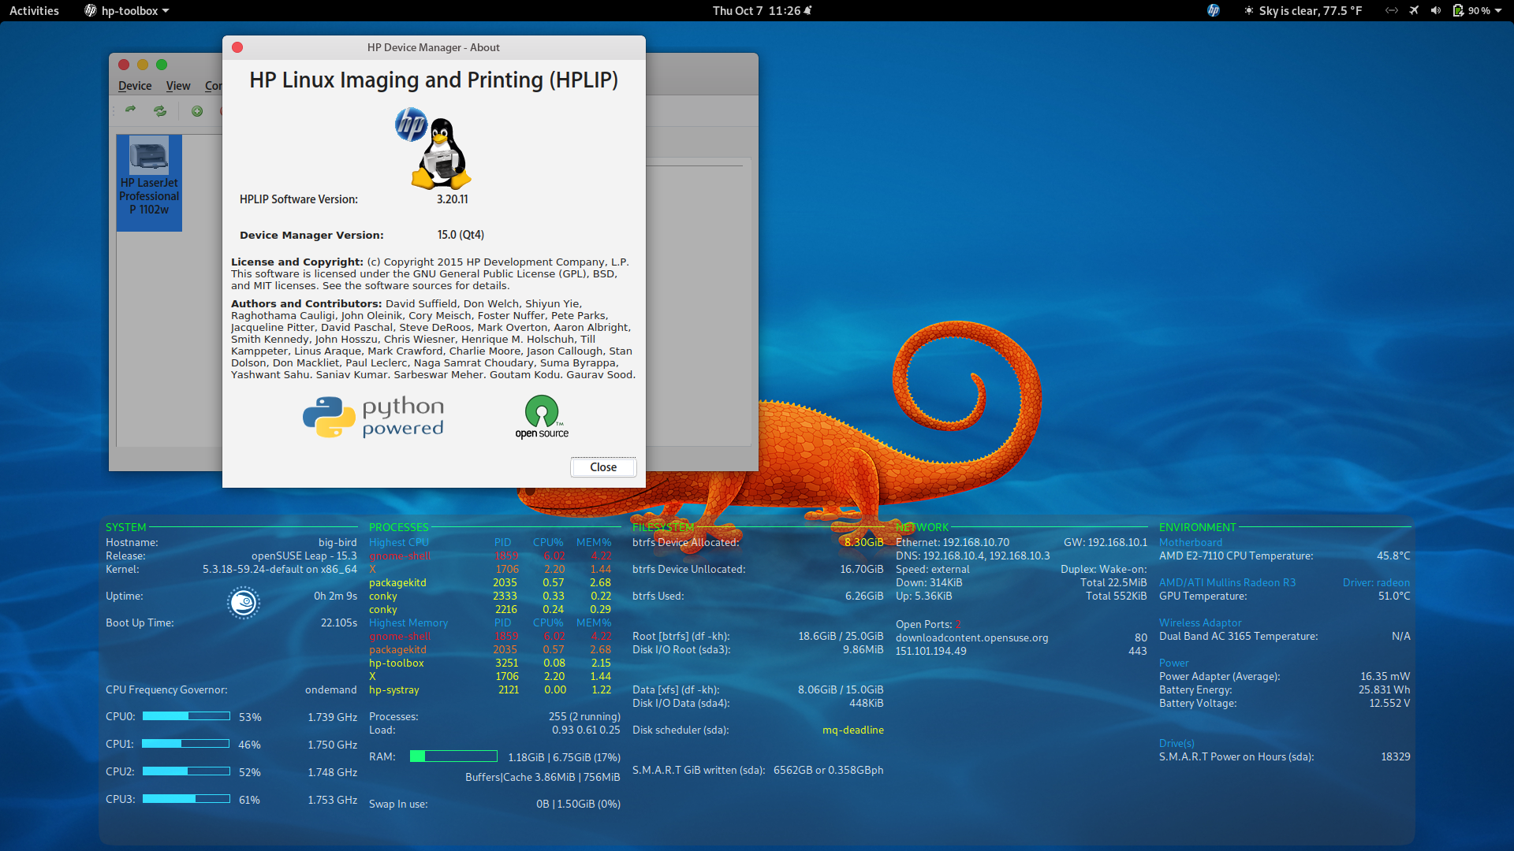Click the kernel version 5.3.18-59.24-default text
Screen dimensions: 1514x851
[x=254, y=569]
